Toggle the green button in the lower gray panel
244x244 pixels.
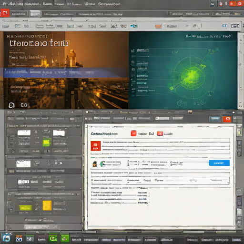(26, 208)
